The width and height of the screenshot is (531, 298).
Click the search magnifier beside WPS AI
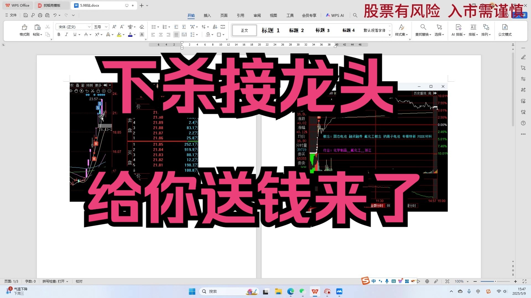[355, 15]
